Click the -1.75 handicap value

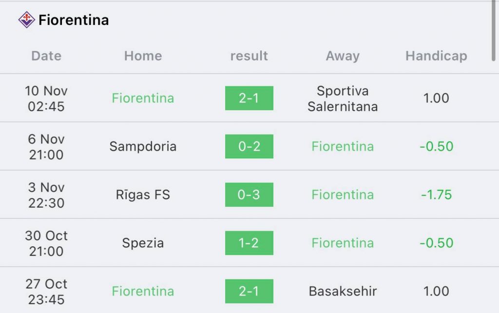point(436,195)
